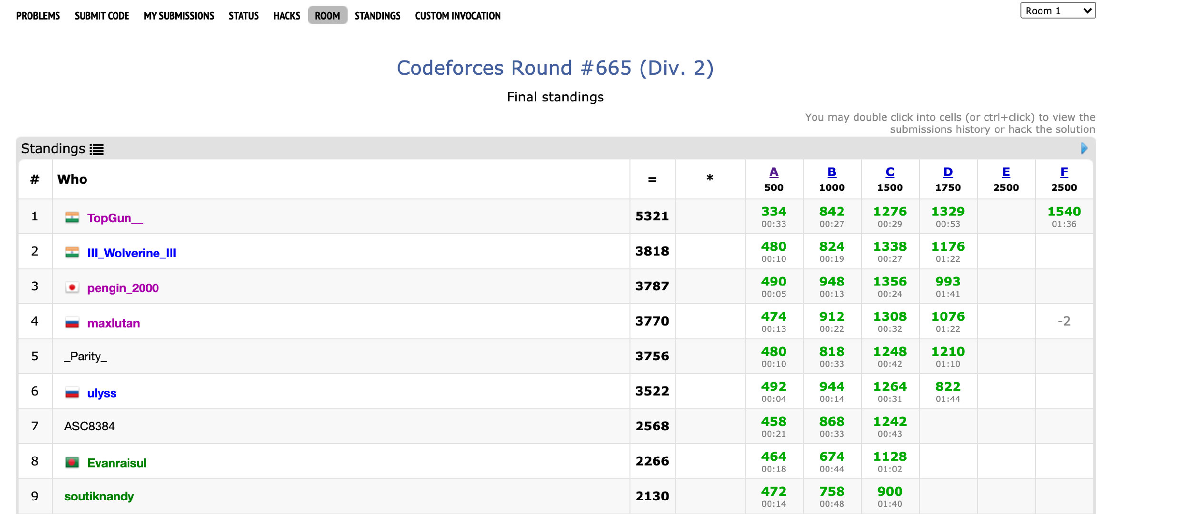Open maxlutan profile link

pyautogui.click(x=113, y=323)
